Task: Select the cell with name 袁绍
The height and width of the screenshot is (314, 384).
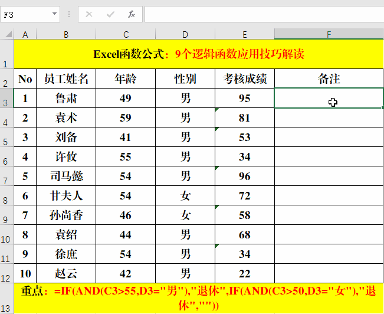Action: [66, 234]
